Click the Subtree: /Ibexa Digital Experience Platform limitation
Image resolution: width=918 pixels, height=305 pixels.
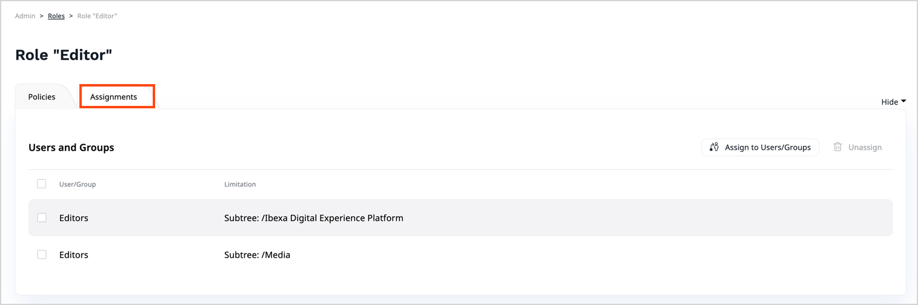click(x=313, y=218)
